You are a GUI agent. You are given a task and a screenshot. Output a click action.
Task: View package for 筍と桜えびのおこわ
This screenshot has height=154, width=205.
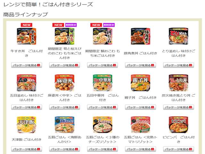[64, 65]
